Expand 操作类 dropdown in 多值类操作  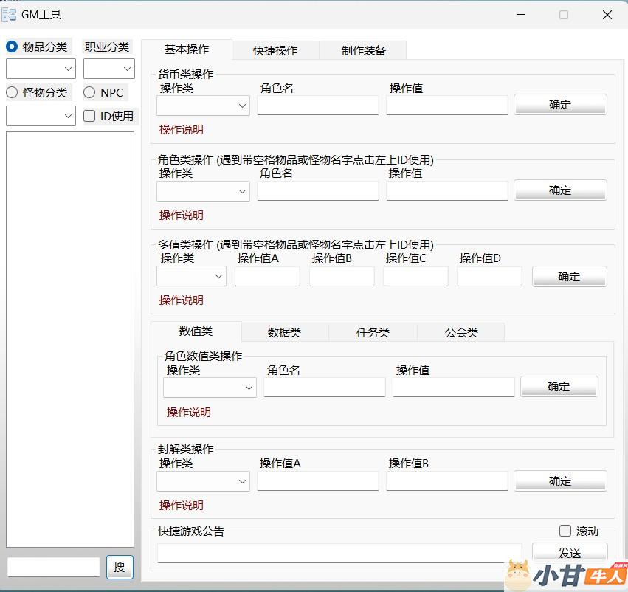pos(191,276)
